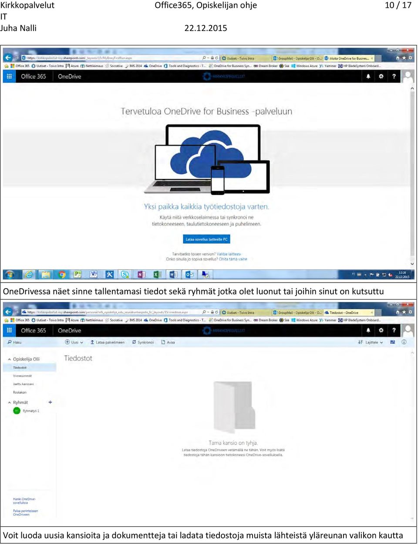The width and height of the screenshot is (418, 545).
Task: Open app launcher grid in lower screenshot
Action: click(9, 330)
